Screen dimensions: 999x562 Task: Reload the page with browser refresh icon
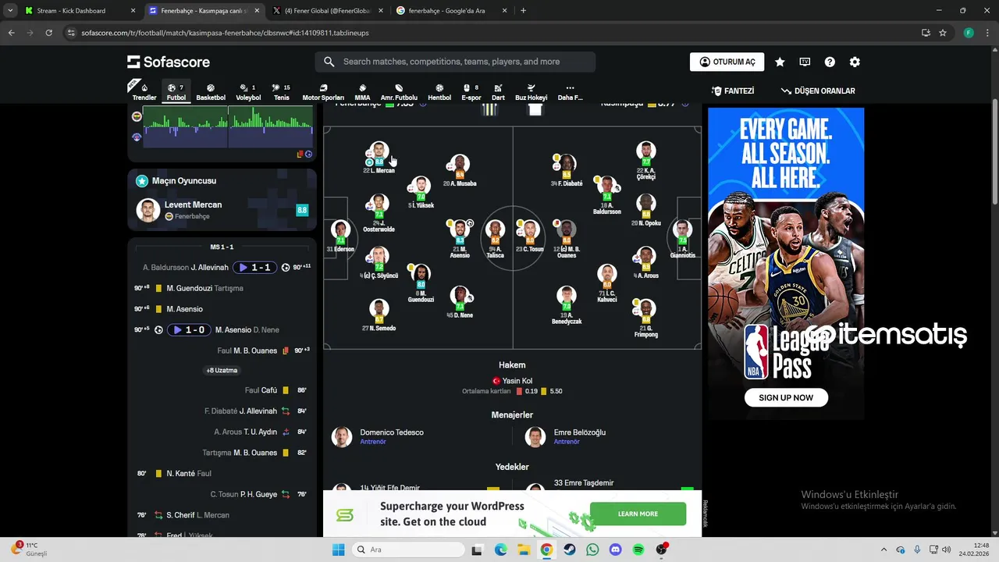coord(48,33)
